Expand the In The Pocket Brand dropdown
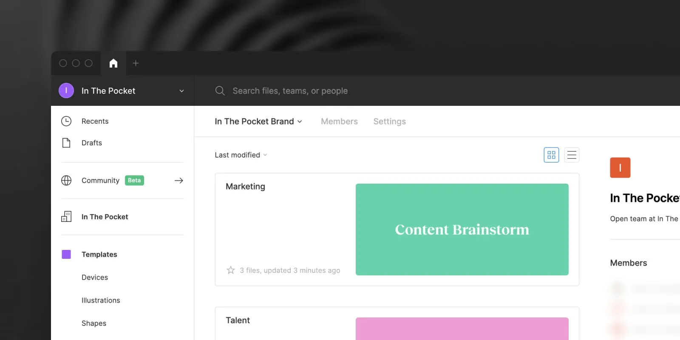Image resolution: width=680 pixels, height=340 pixels. 258,122
